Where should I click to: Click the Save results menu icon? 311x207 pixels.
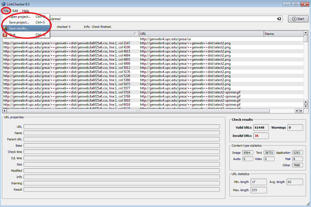point(5,28)
